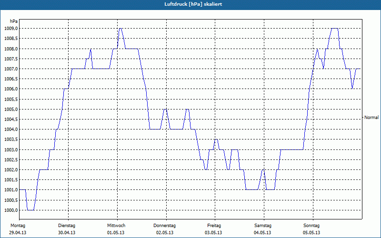Click the 'Freitag' day label
Screen dimensions: 381x238
[214, 226]
